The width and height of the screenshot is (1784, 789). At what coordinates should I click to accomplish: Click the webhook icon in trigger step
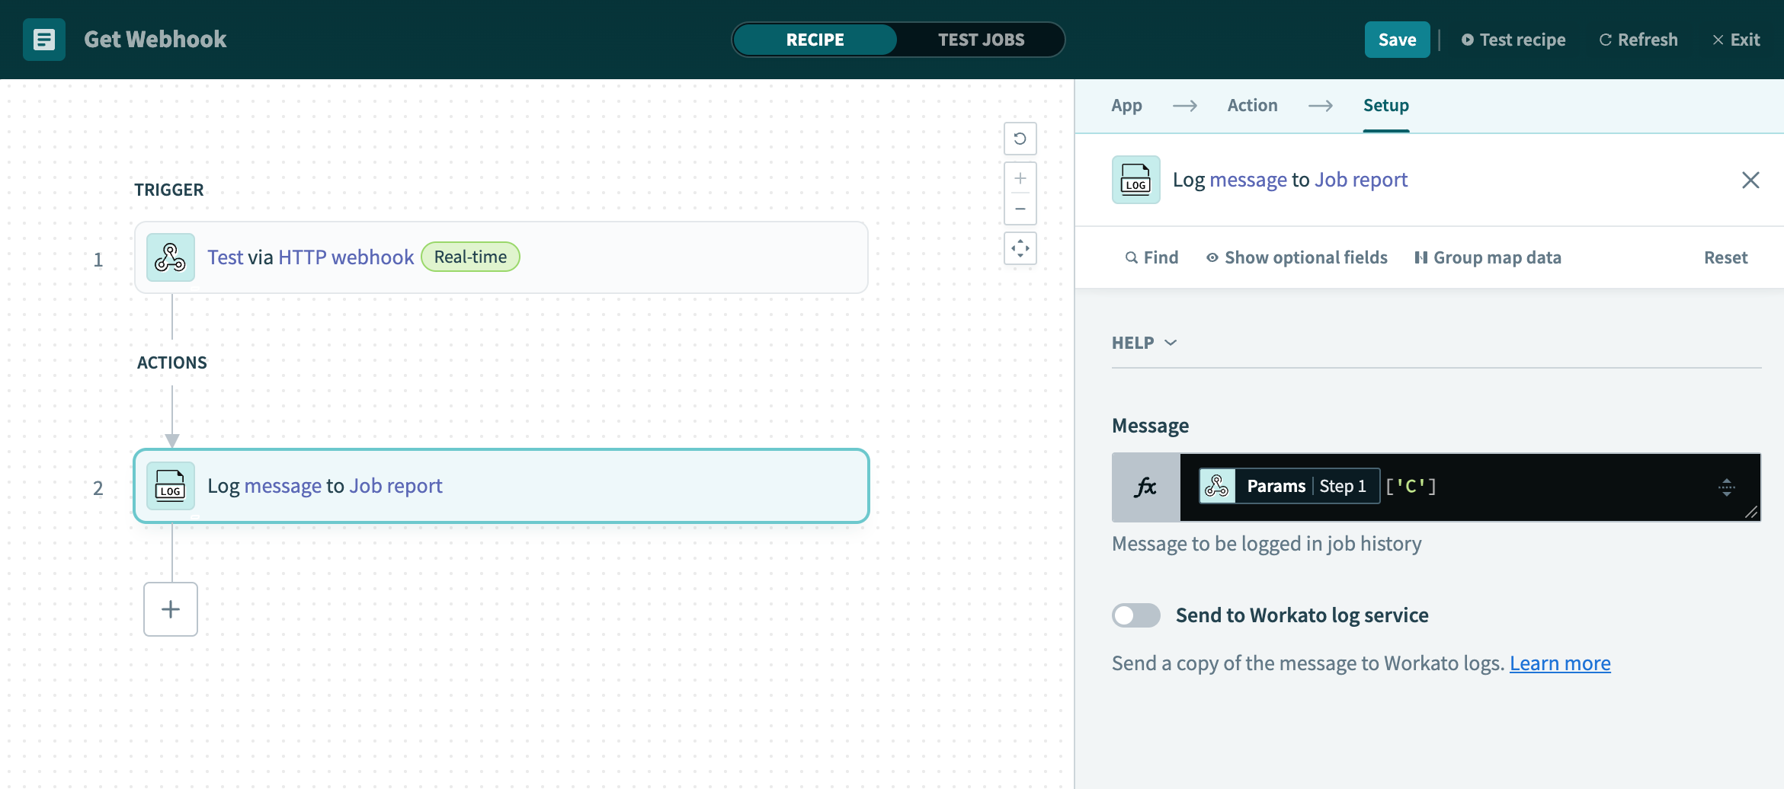171,257
